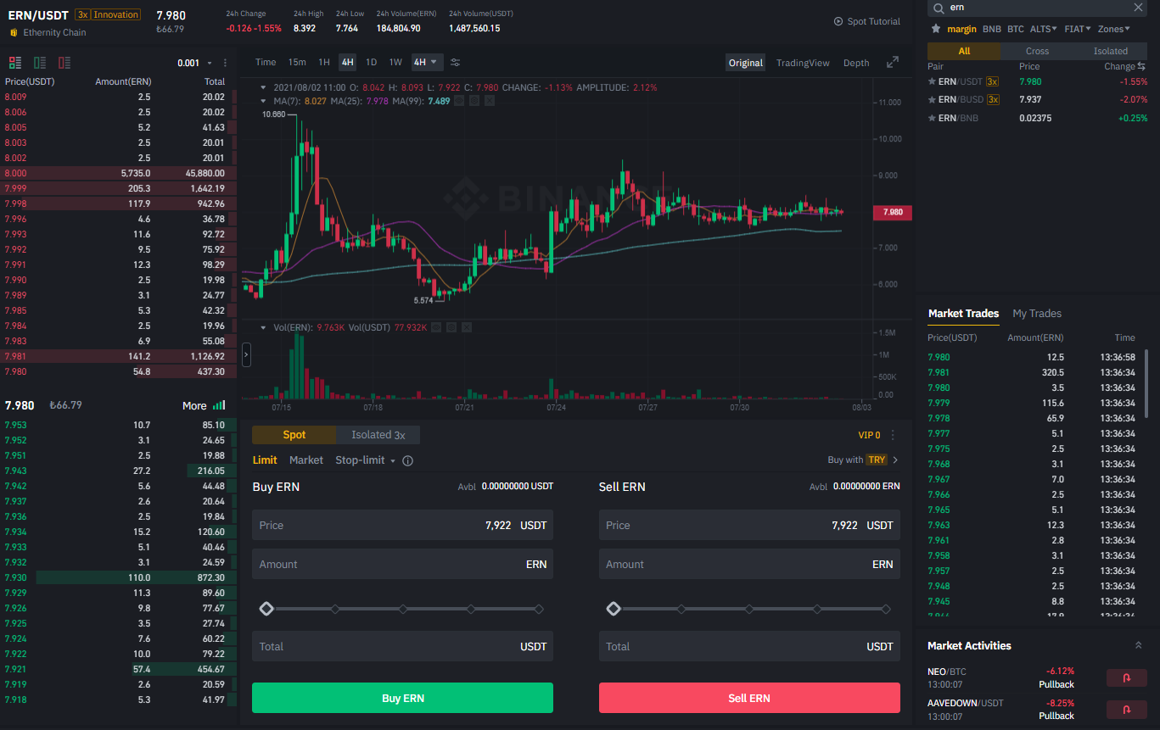Favorite the ERN/BUSD pair star
This screenshot has height=730, width=1160.
click(932, 99)
